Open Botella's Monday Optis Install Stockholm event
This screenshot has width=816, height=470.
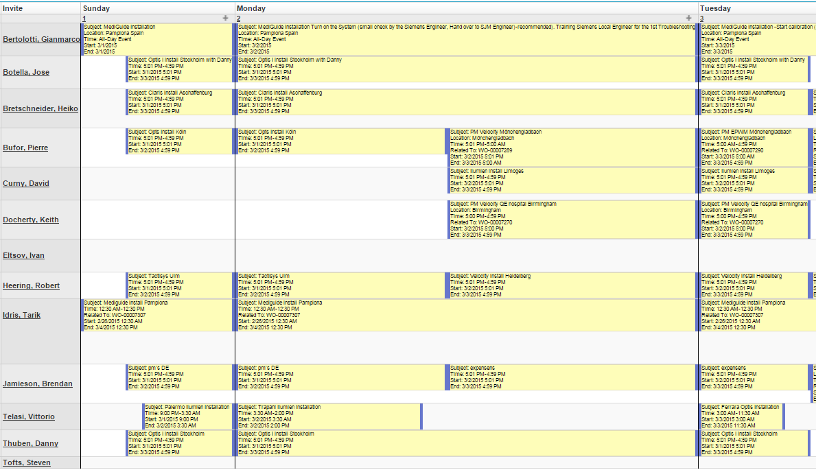[466, 69]
